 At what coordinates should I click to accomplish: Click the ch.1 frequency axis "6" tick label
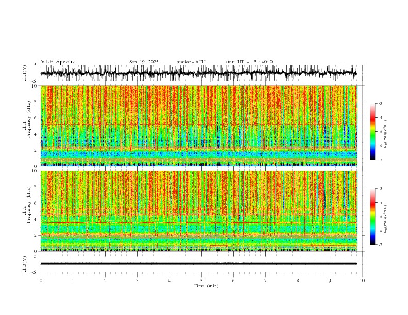tap(36, 118)
